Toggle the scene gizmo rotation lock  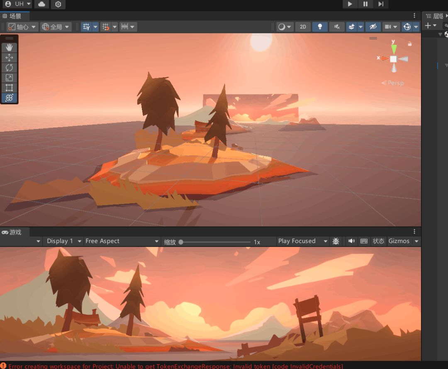coord(409,44)
